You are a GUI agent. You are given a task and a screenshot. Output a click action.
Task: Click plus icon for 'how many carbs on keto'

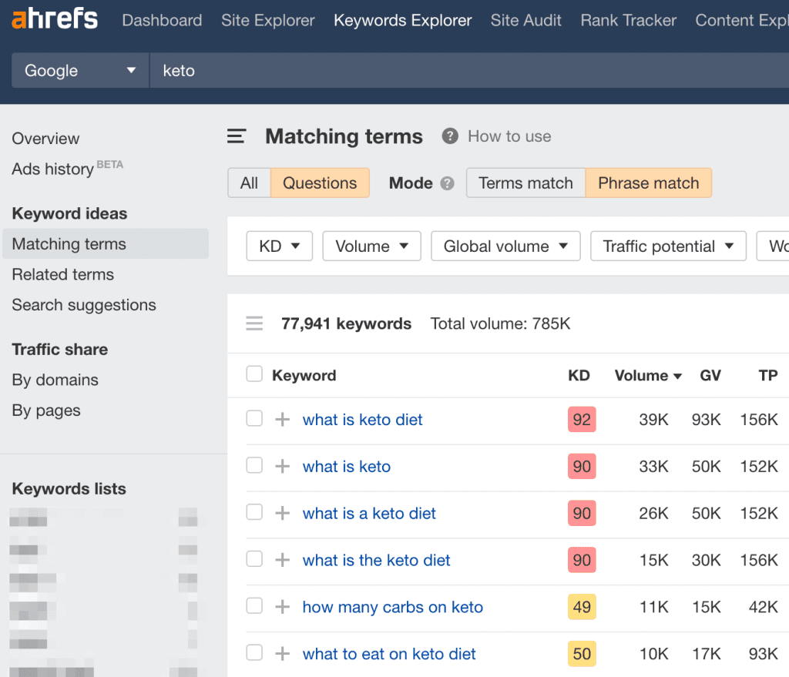pyautogui.click(x=283, y=607)
